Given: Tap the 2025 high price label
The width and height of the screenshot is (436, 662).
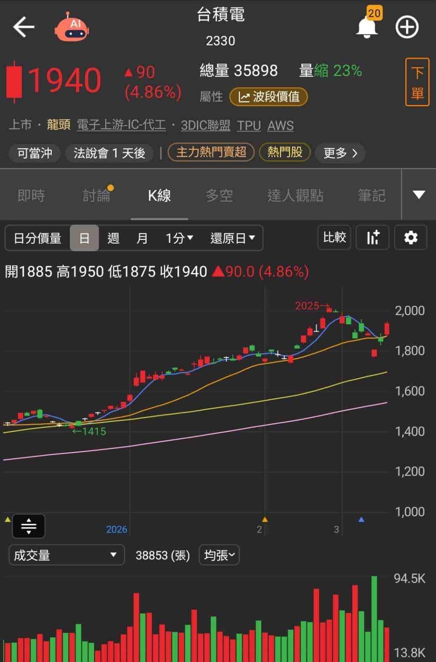Looking at the screenshot, I should 313,306.
